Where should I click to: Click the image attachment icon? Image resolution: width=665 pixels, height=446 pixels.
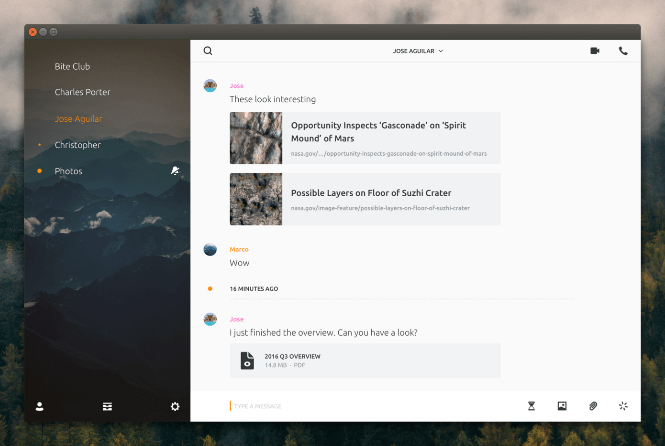[x=562, y=406]
